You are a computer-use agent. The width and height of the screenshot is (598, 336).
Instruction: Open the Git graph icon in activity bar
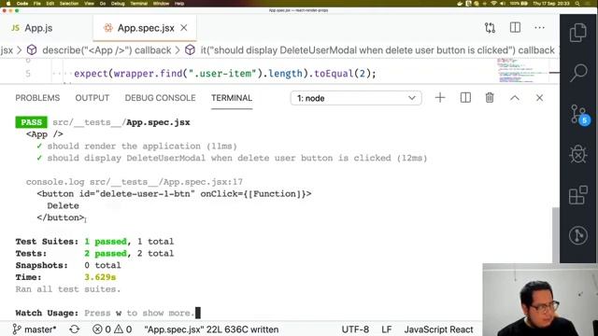pos(578,235)
